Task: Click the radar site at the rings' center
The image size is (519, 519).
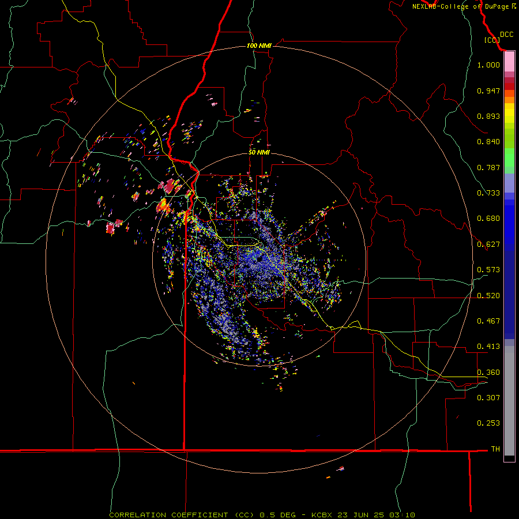Action: tap(259, 259)
